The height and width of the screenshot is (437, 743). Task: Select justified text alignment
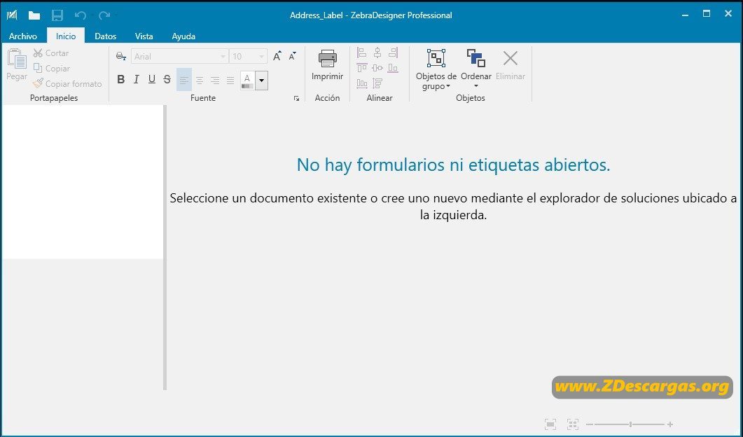coord(230,80)
